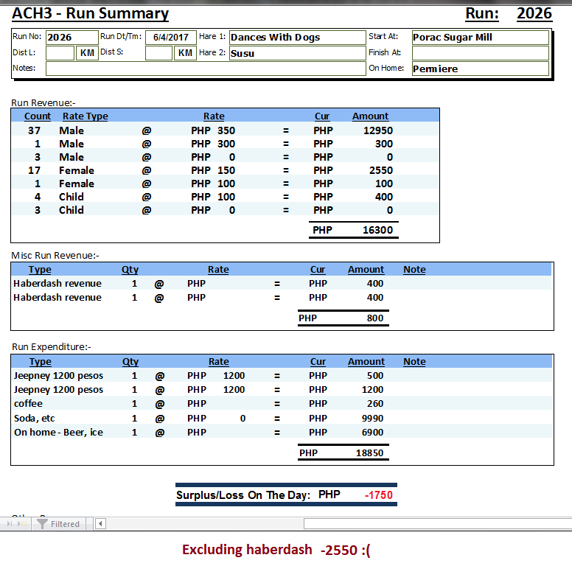Click the Dist S input box
The image size is (572, 566).
pos(158,53)
